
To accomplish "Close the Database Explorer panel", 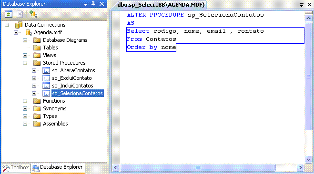I will 102,4.
